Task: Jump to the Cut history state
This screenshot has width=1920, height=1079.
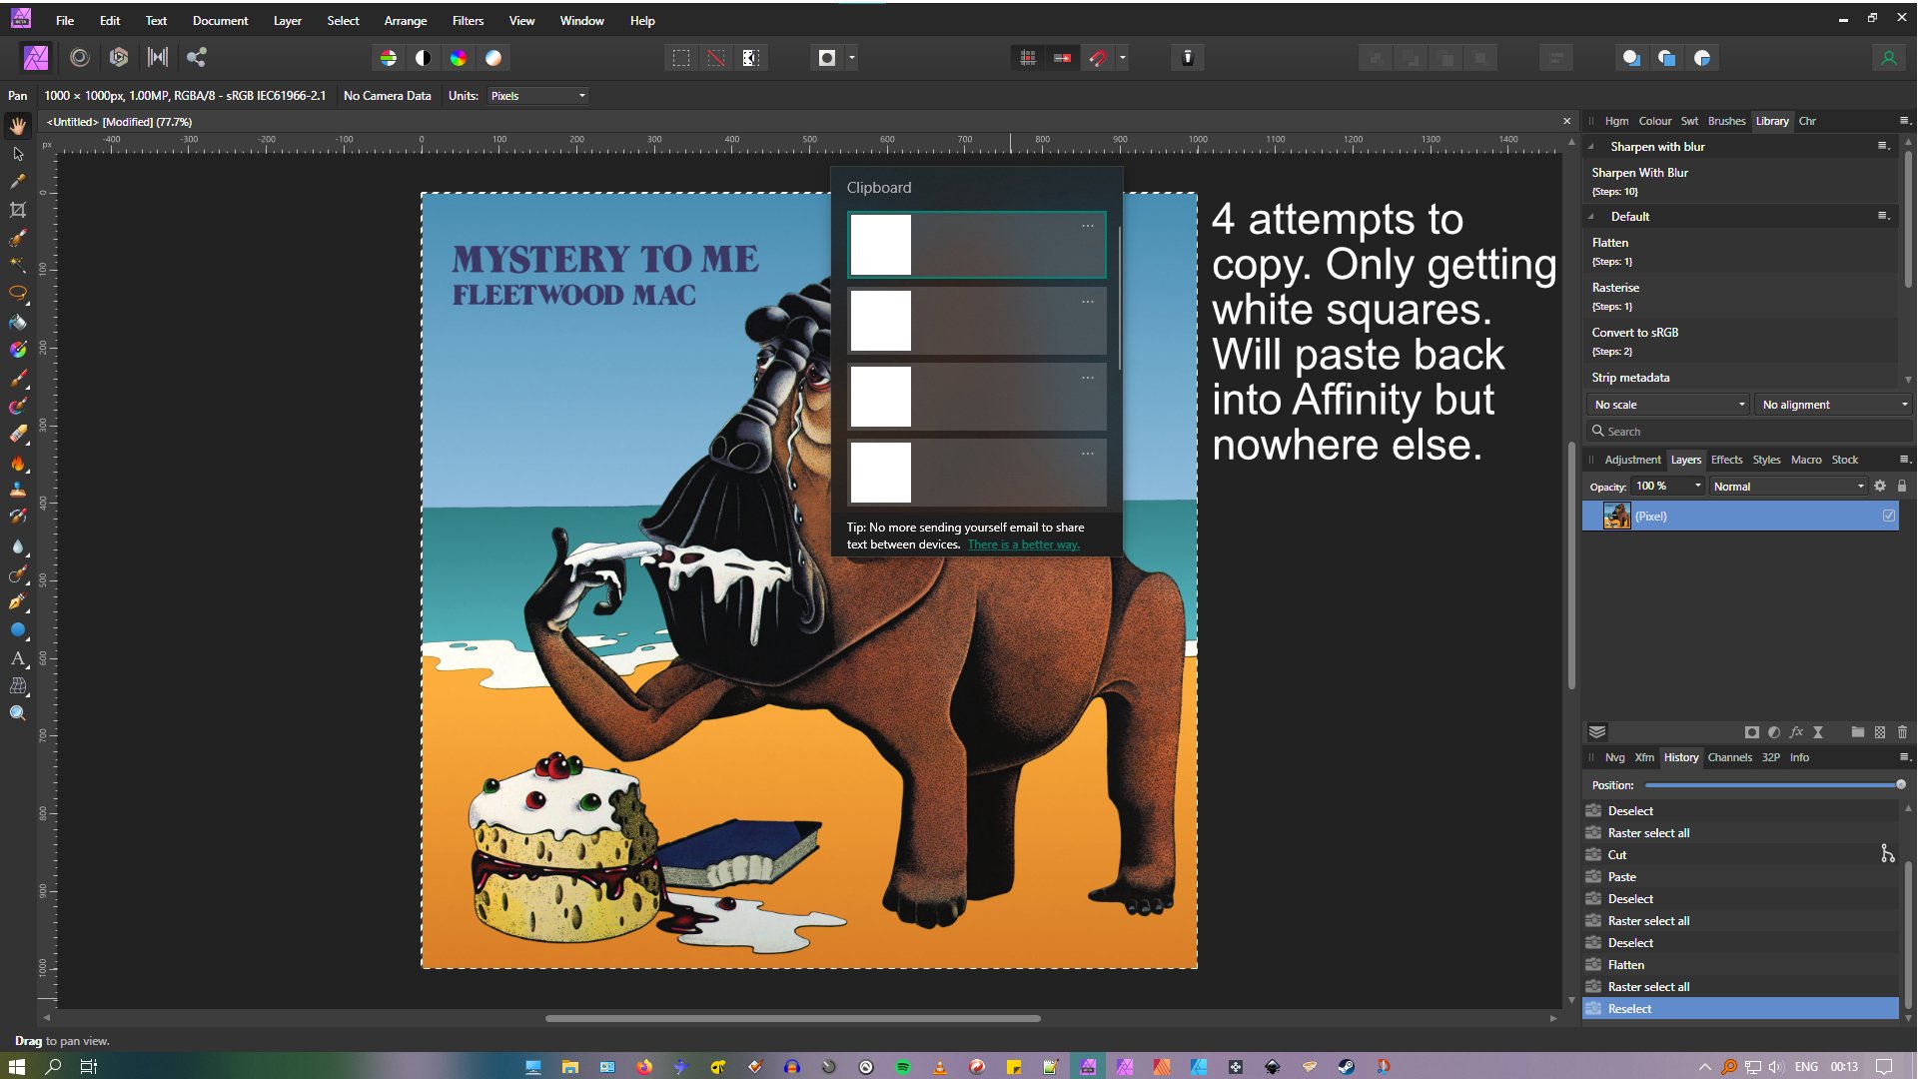Action: click(1740, 855)
